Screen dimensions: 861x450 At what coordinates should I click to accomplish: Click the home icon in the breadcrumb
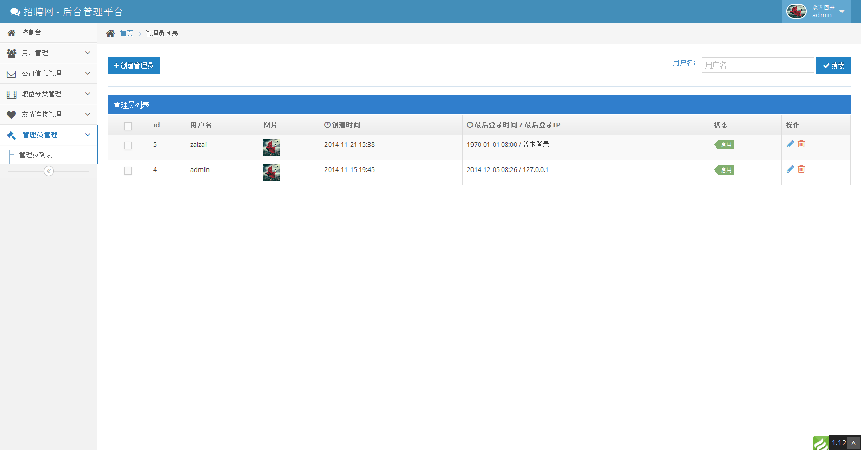pyautogui.click(x=110, y=33)
